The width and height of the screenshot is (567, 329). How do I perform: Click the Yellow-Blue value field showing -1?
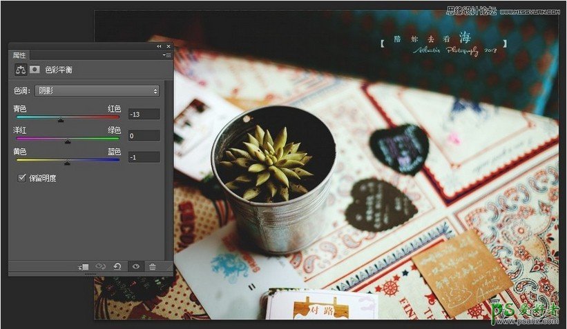144,157
